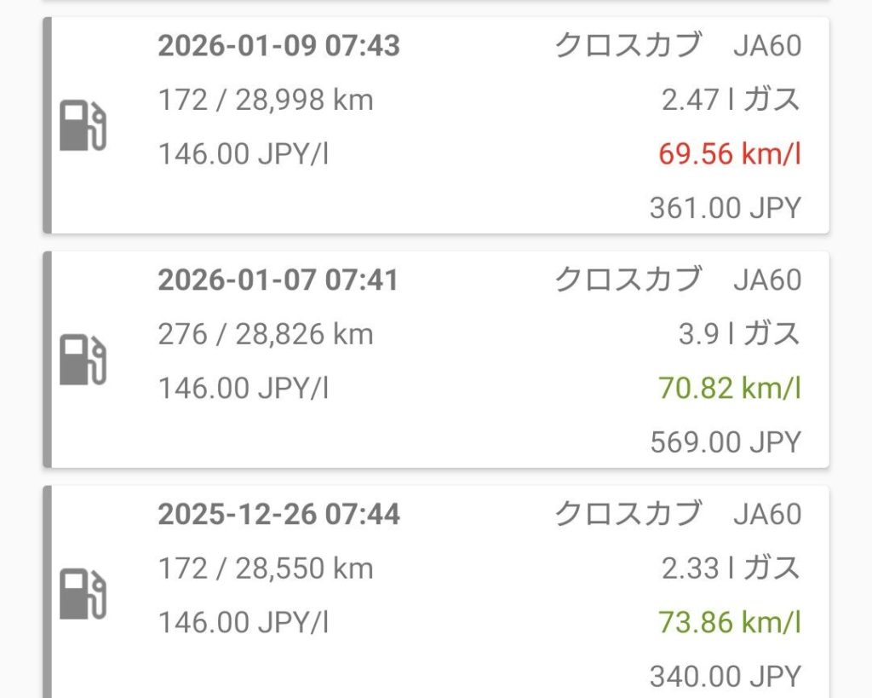Tap the 340.00 JPY total cost
The image size is (872, 698).
[x=725, y=677]
